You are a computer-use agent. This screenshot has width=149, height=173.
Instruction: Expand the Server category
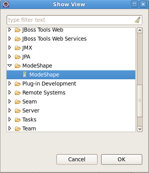10,111
